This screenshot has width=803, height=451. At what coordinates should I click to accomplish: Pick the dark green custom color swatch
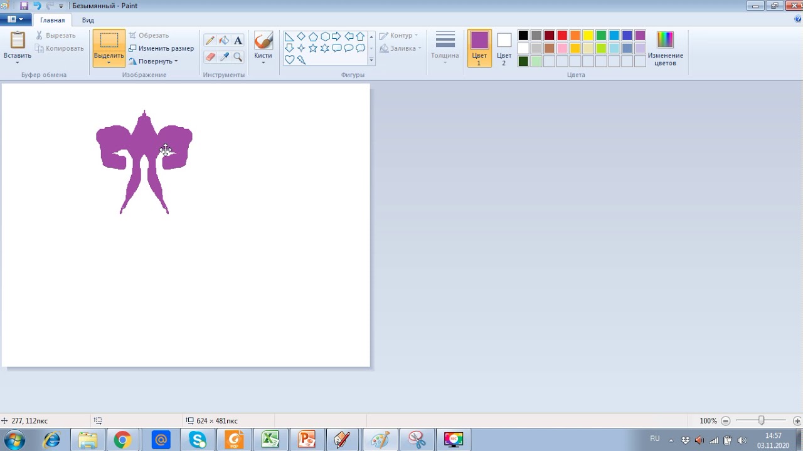click(x=523, y=61)
